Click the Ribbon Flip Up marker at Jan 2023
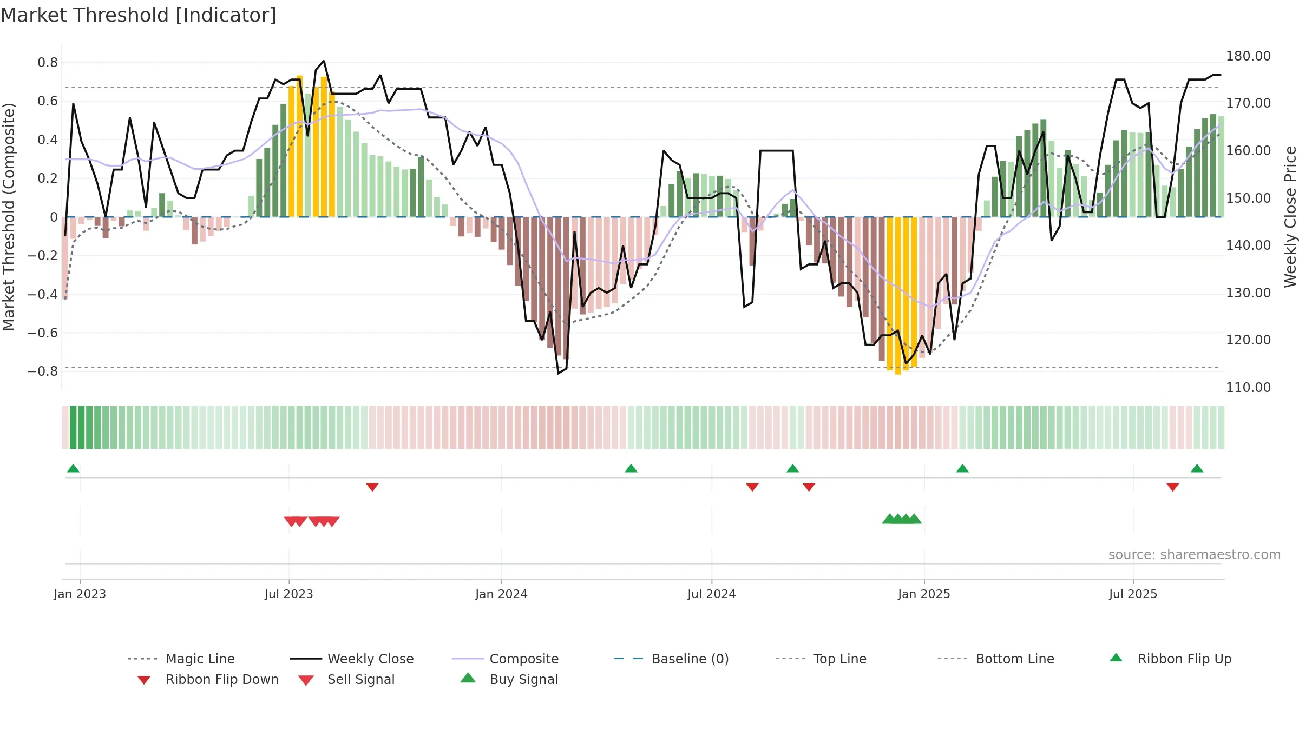1299x730 pixels. point(73,468)
